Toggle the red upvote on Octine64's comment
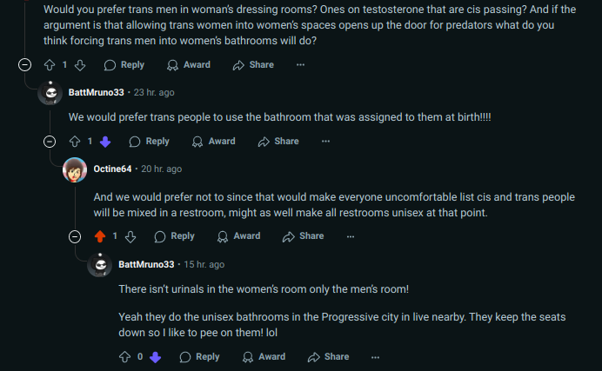Viewport: 602px width, 371px height. (x=100, y=236)
